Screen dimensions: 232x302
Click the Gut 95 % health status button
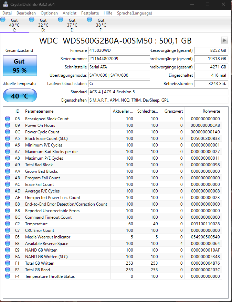point(20,66)
